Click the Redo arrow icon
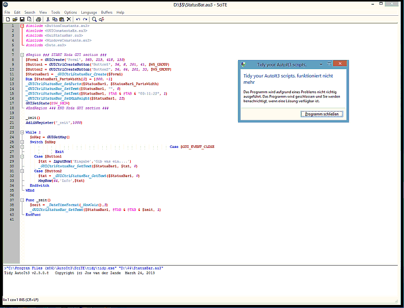Screen dimensions: 404x308 pos(85,19)
